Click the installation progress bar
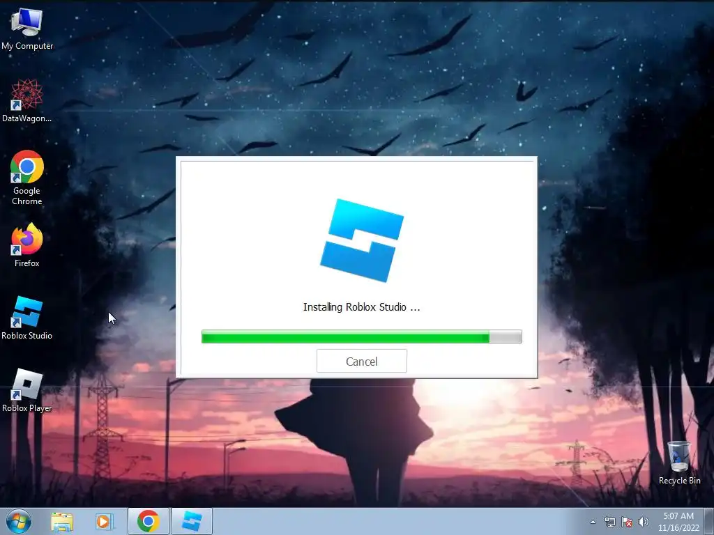 pyautogui.click(x=362, y=336)
